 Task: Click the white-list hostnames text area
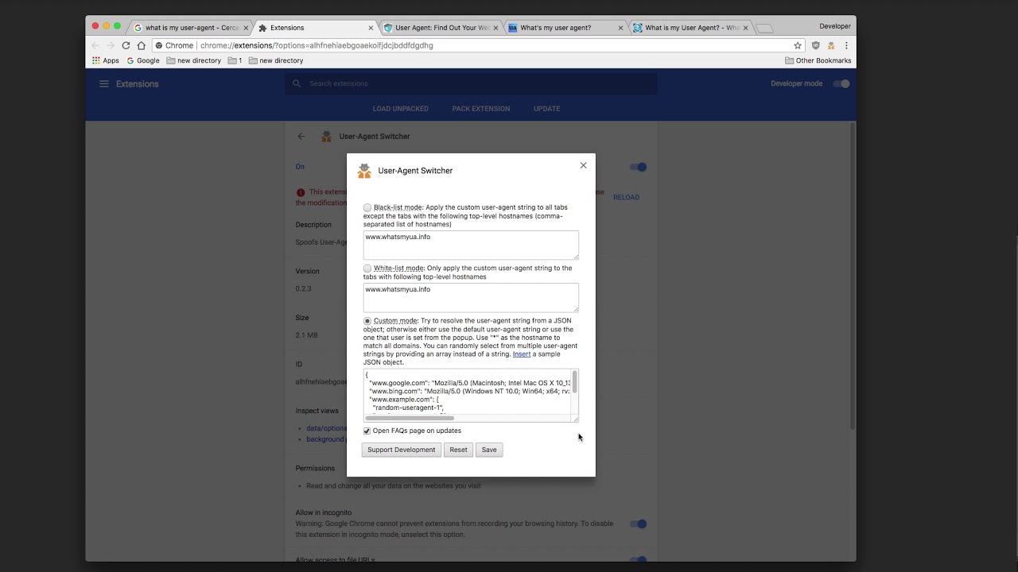point(471,298)
